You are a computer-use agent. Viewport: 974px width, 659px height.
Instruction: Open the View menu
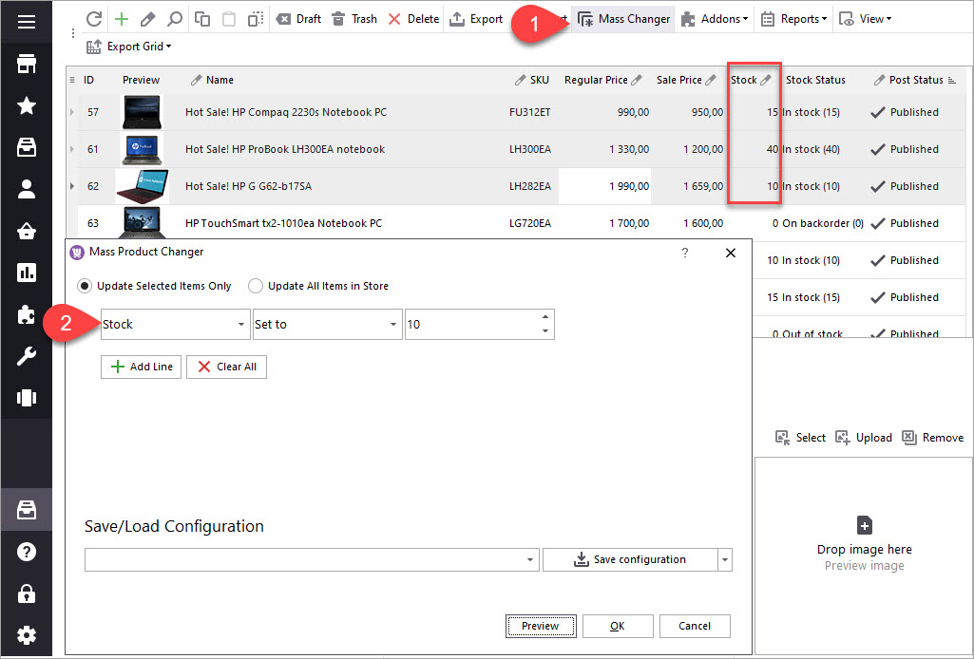coord(865,18)
